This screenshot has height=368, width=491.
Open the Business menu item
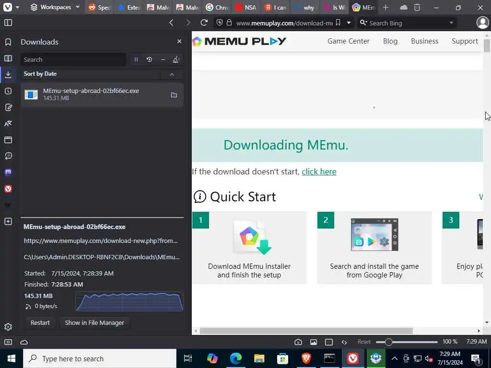425,41
